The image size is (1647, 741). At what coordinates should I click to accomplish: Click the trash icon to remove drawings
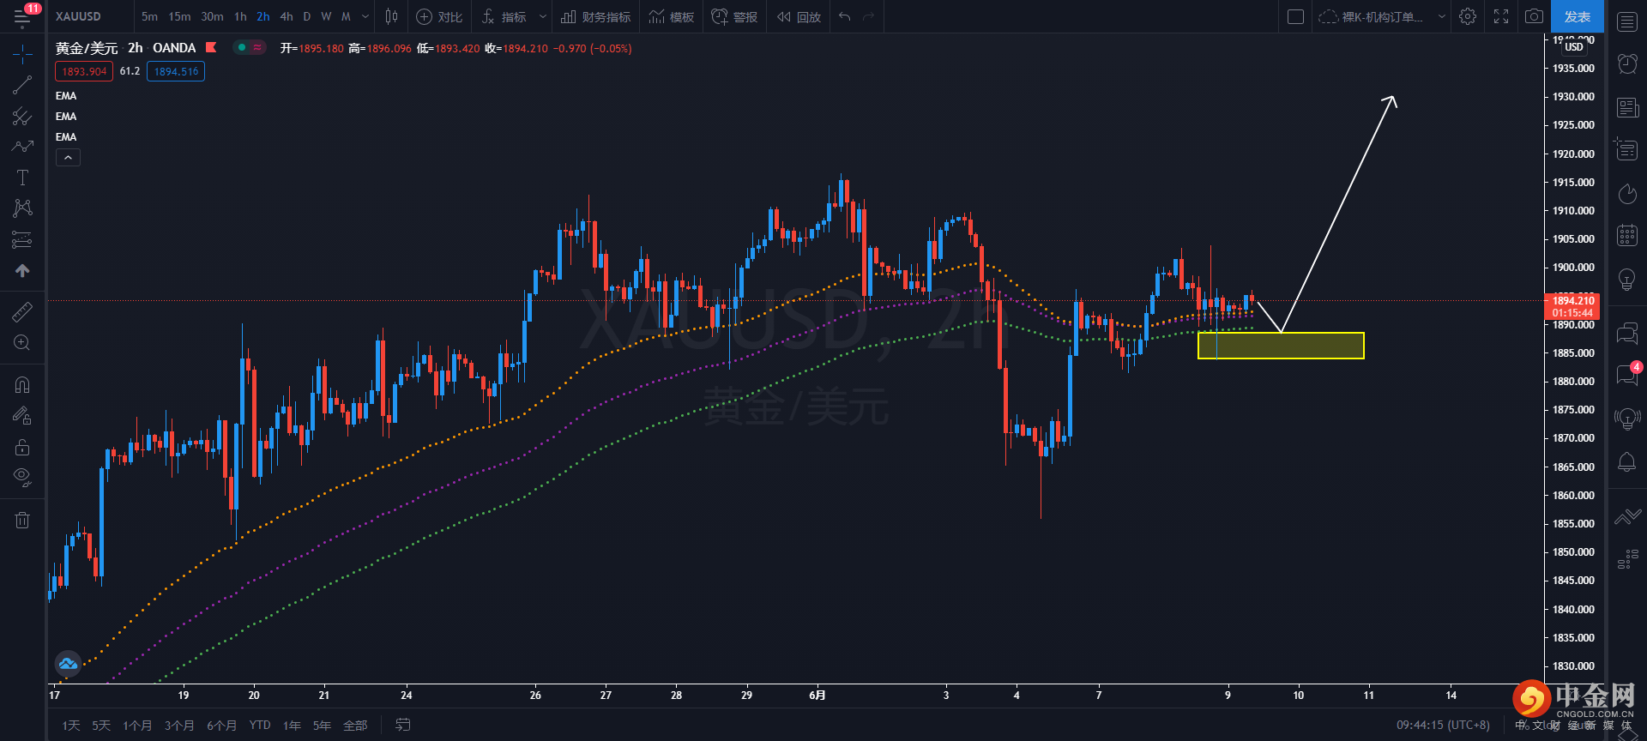(x=22, y=520)
